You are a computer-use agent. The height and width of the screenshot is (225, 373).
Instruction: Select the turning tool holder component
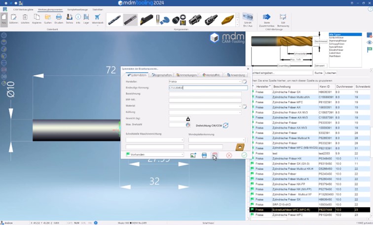[x=147, y=20]
